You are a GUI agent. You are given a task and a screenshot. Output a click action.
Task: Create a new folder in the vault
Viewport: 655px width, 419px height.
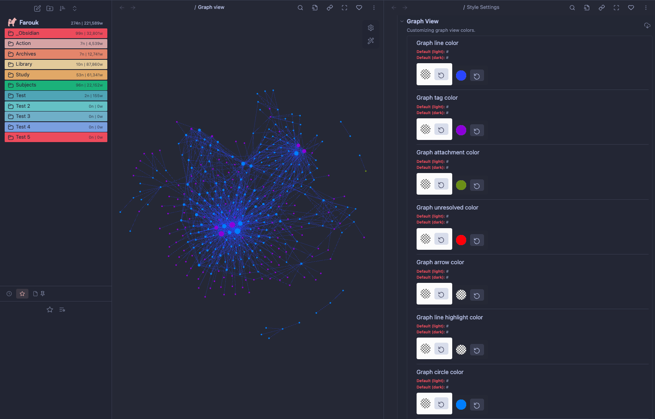(x=50, y=8)
